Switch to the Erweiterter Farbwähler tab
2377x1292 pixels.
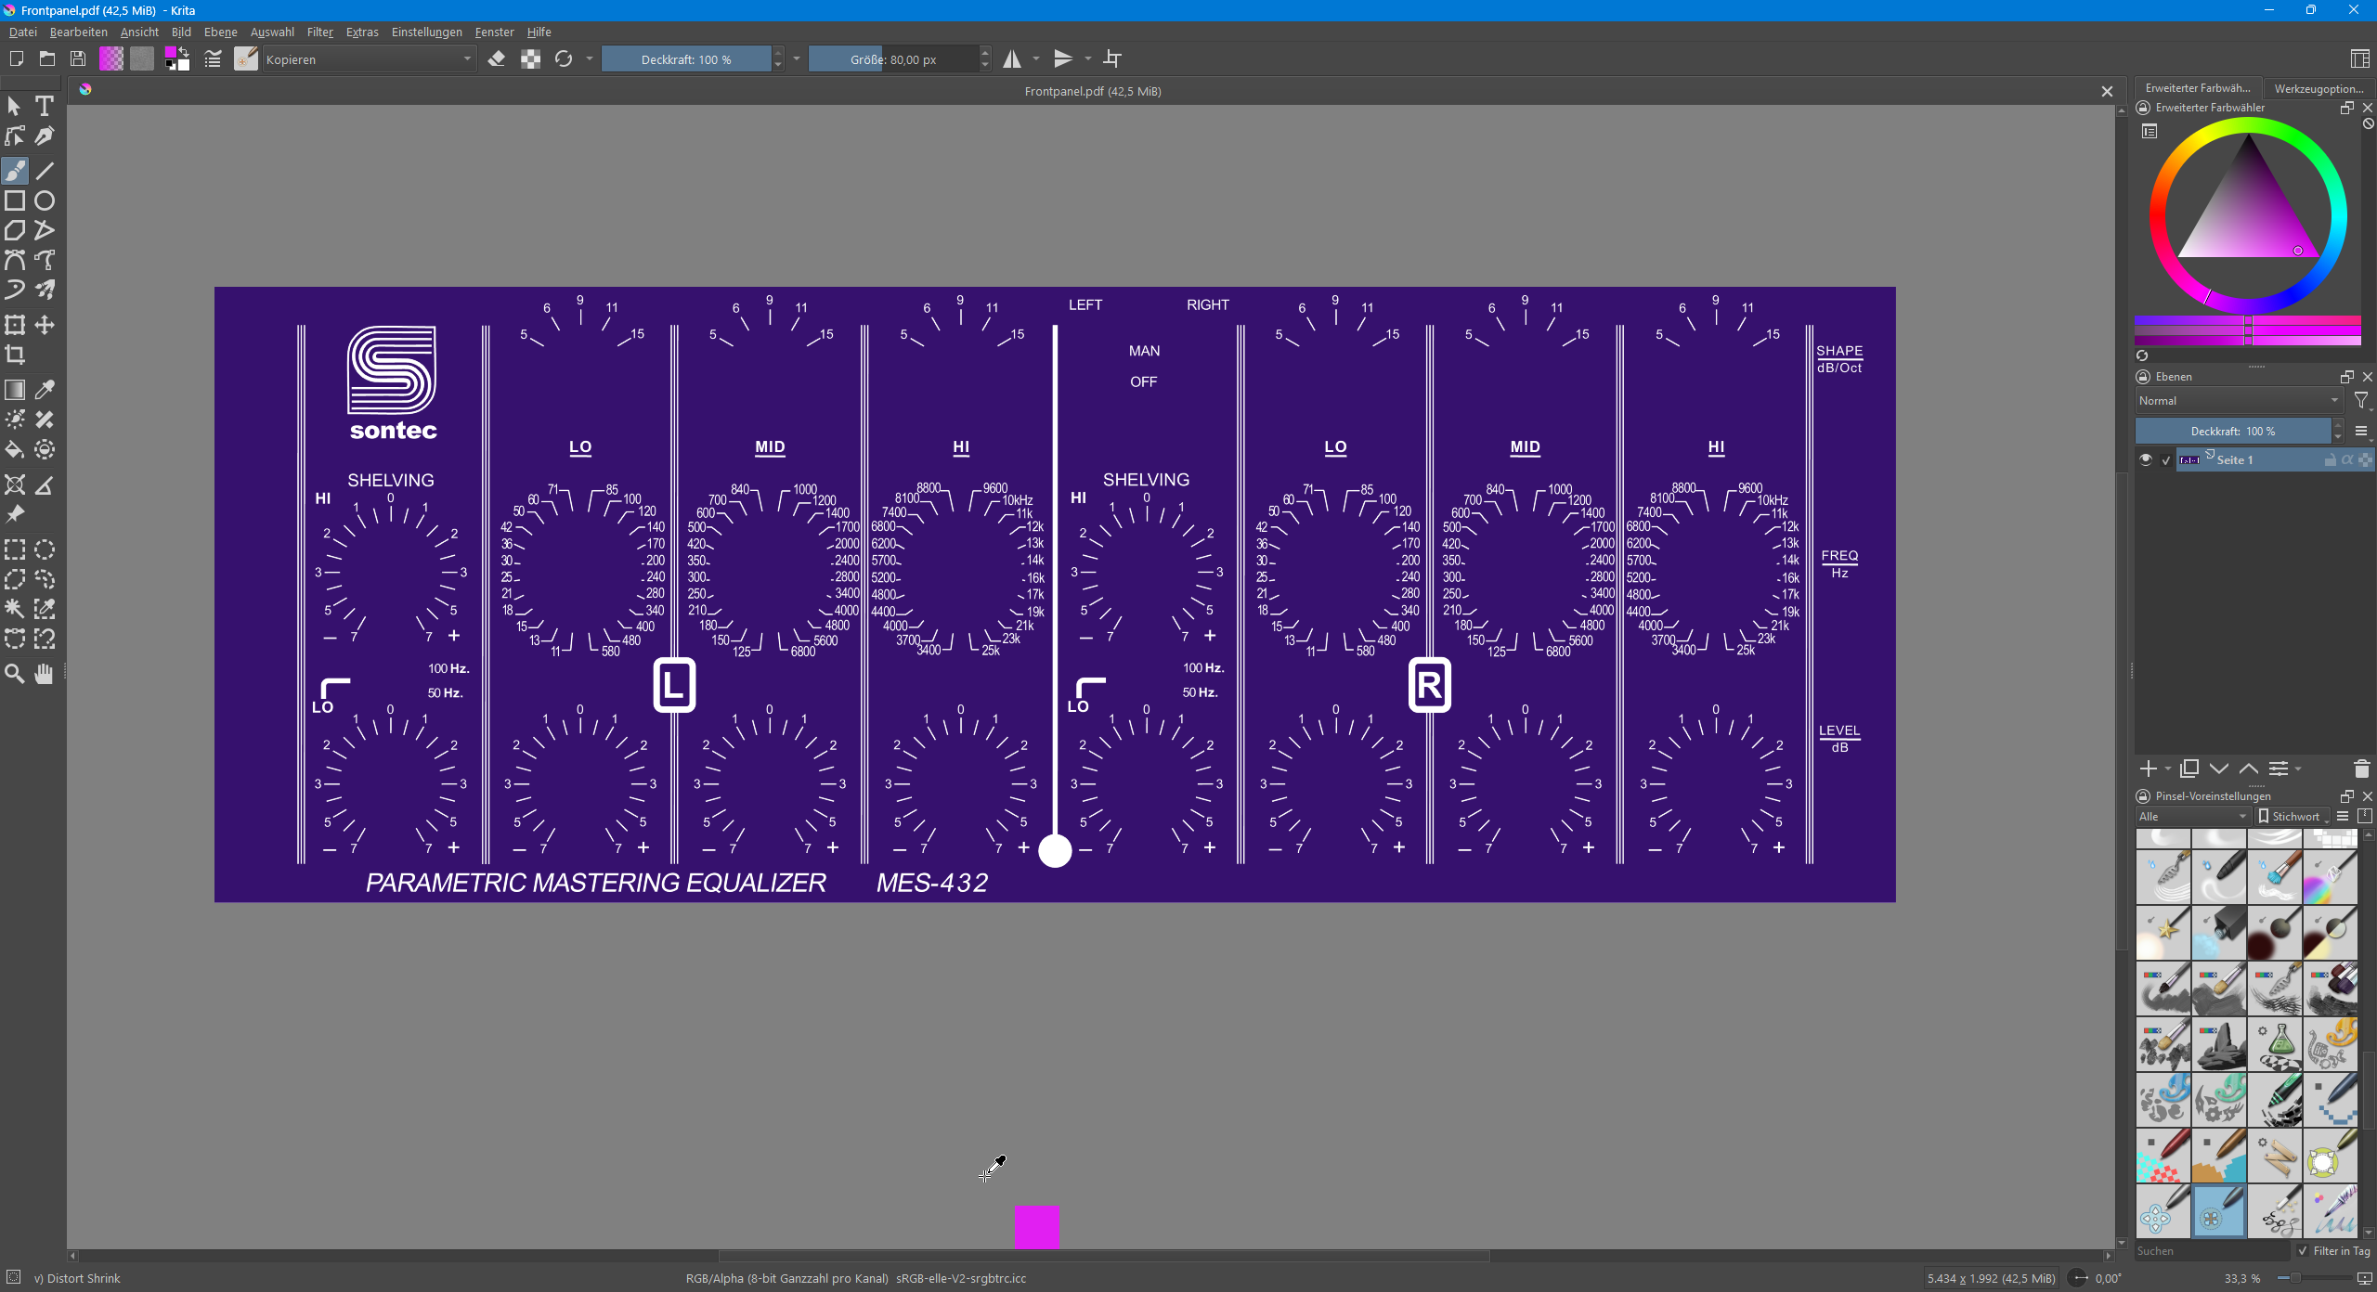[2198, 88]
